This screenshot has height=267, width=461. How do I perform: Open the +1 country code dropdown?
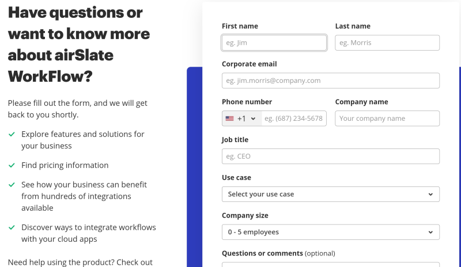[241, 119]
